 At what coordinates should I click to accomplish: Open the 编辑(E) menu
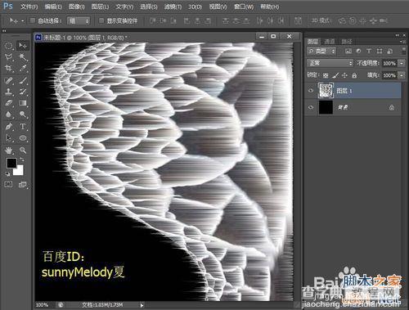pos(53,7)
